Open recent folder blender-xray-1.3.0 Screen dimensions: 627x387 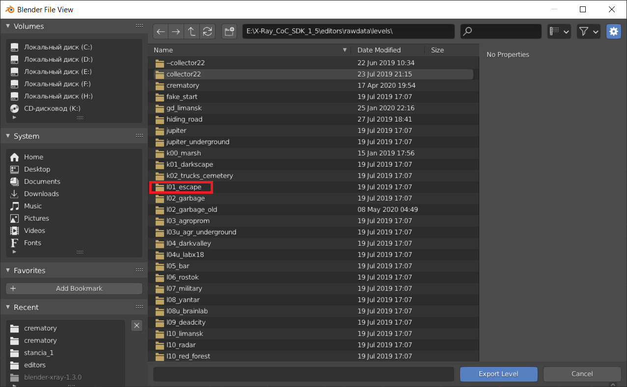coord(66,377)
